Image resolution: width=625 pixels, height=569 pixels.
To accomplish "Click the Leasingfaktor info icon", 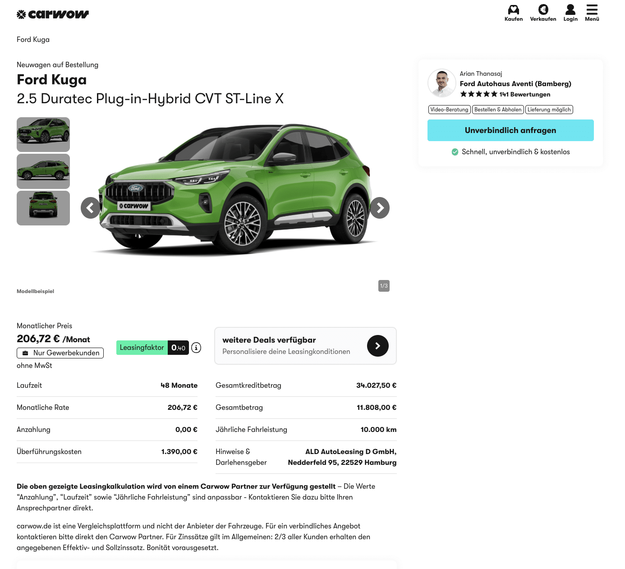I will (x=196, y=348).
